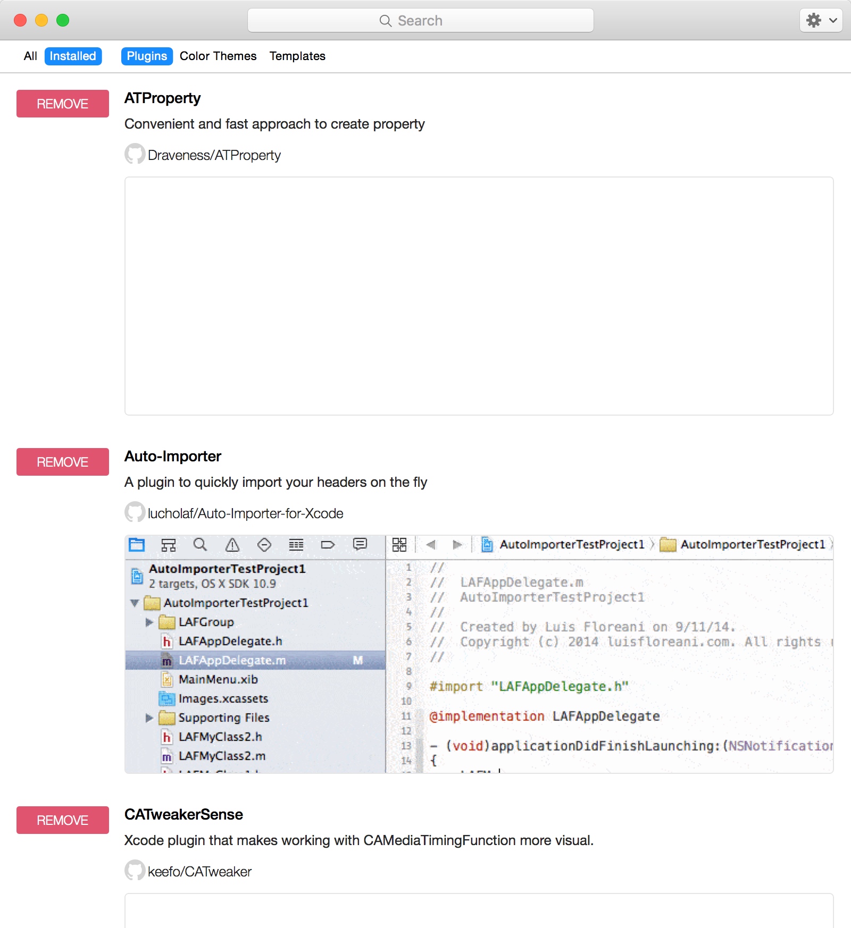
Task: Click the Auto-Importer screenshot preview
Action: [x=479, y=654]
